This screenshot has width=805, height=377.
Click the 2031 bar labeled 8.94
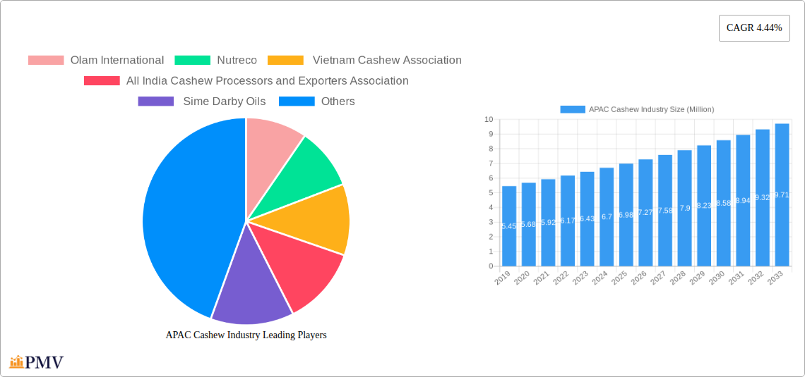click(x=744, y=201)
